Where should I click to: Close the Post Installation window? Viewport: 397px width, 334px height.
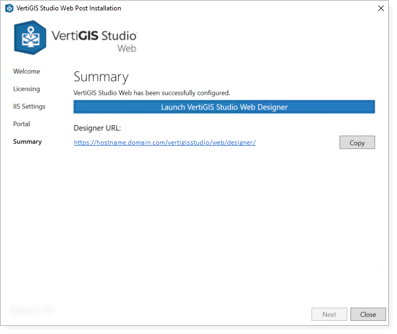click(x=381, y=8)
